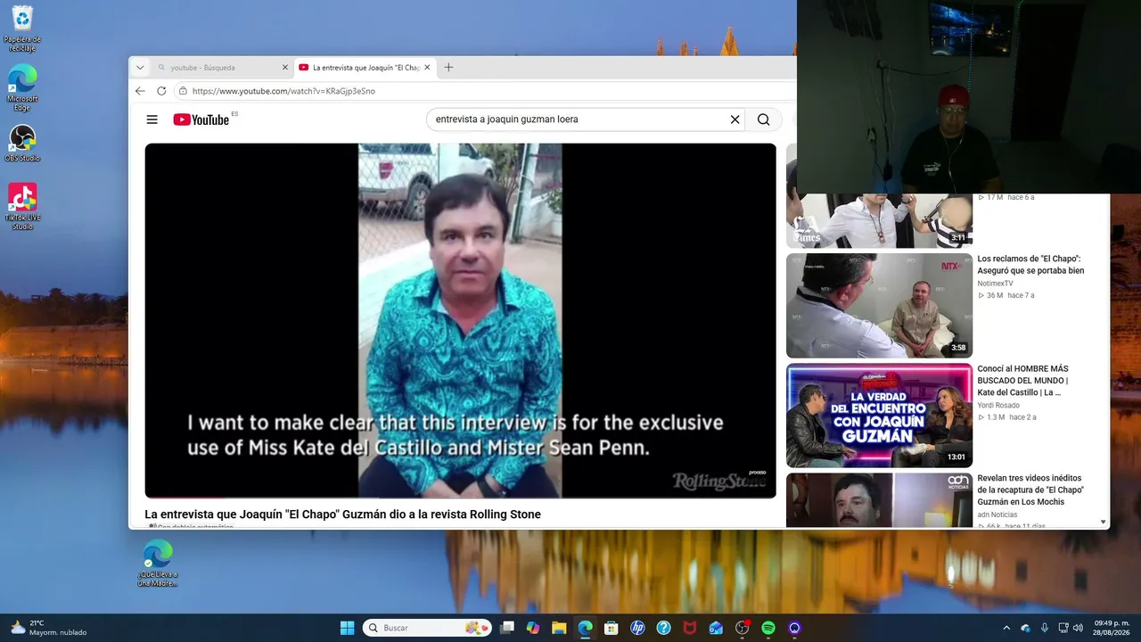The image size is (1141, 642).
Task: Switch to OBS Studio in the taskbar
Action: pyautogui.click(x=743, y=628)
